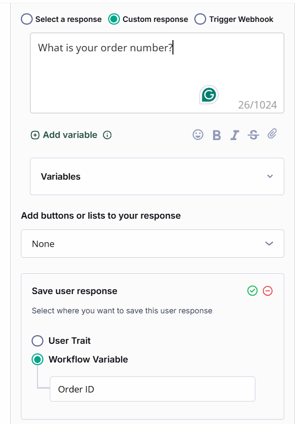Focus the custom response message text area

pyautogui.click(x=157, y=73)
